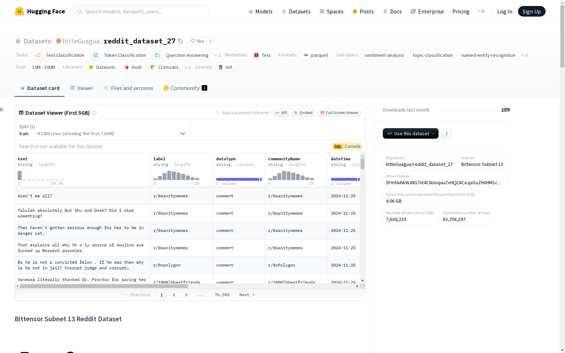
Task: Click the Embed button in dataset viewer
Action: pyautogui.click(x=303, y=113)
